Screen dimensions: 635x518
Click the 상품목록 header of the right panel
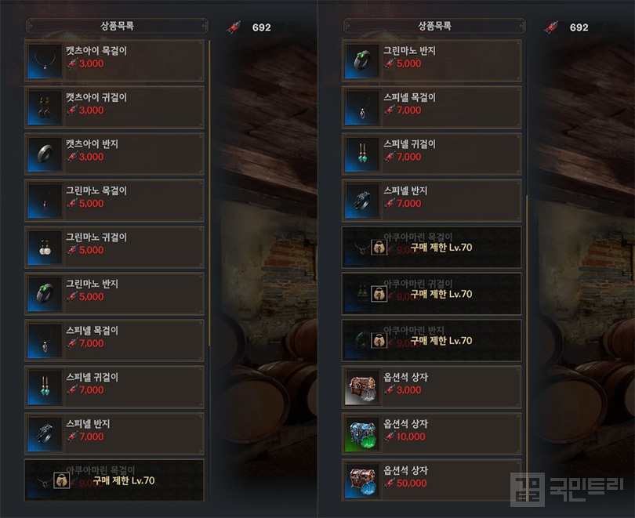tap(434, 27)
